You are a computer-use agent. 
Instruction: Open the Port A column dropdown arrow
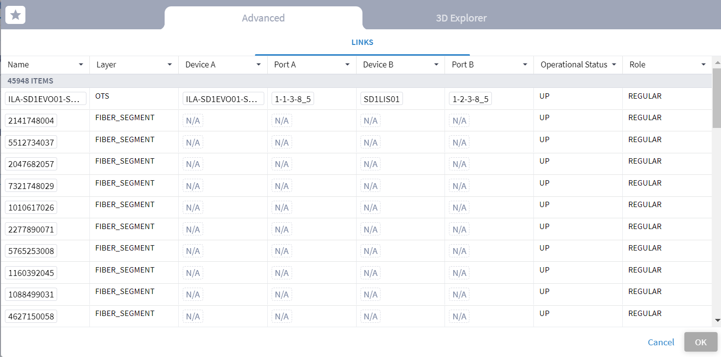(347, 64)
